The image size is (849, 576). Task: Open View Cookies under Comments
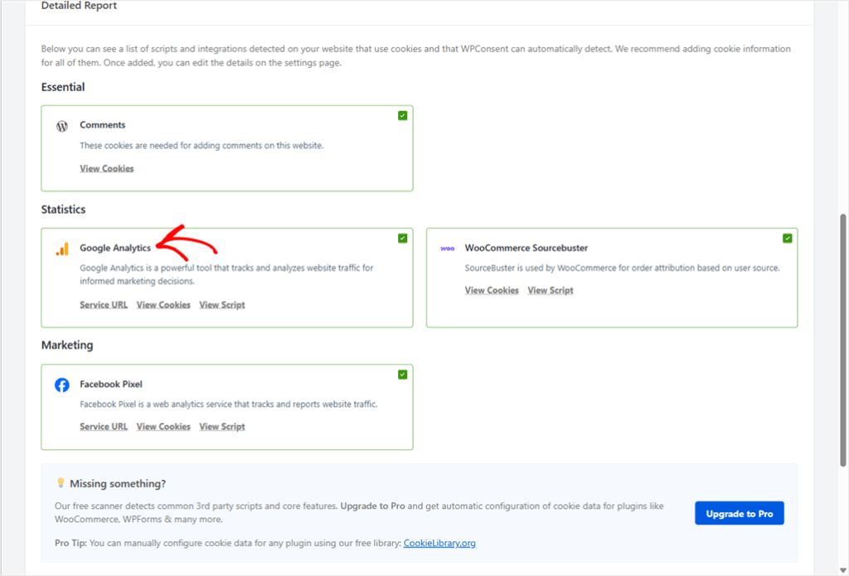[107, 168]
